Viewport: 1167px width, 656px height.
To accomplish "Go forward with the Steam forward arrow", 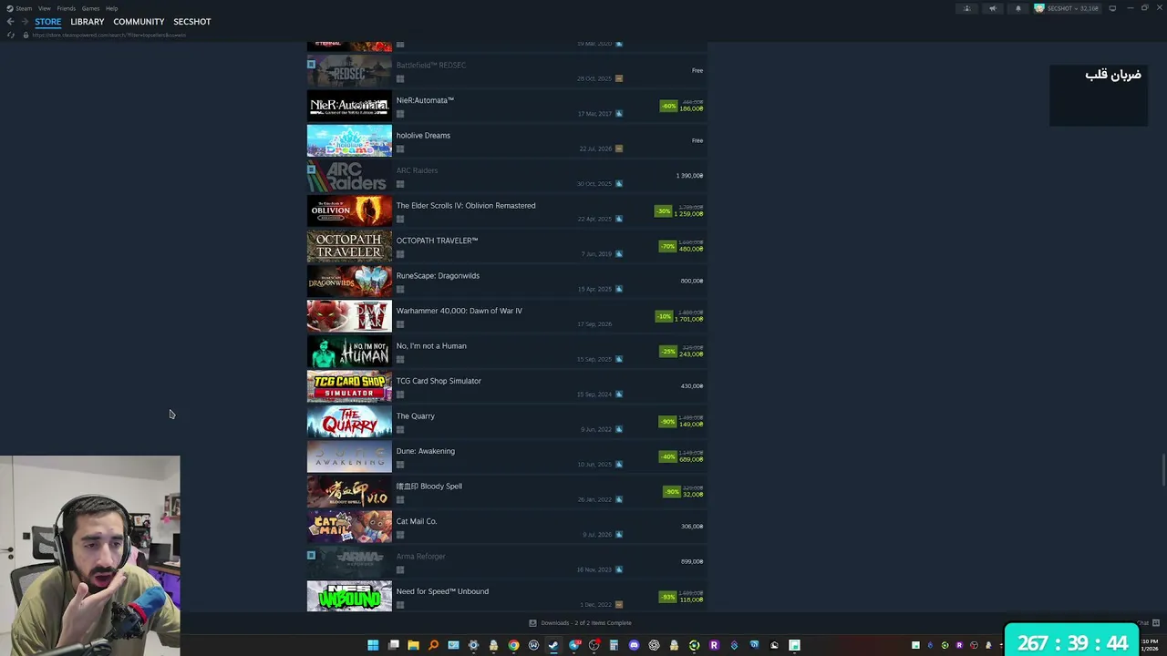I will click(25, 22).
